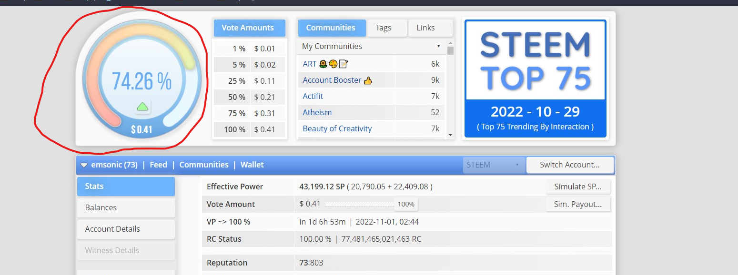The image size is (738, 275).
Task: Click the Simulate SP button
Action: point(578,187)
